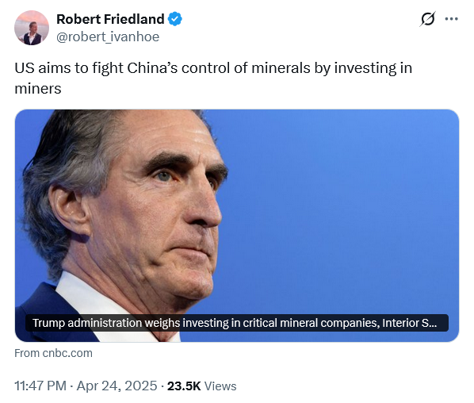Image resolution: width=474 pixels, height=403 pixels.
Task: Click cnbc.com domain text under card
Action: [x=67, y=353]
